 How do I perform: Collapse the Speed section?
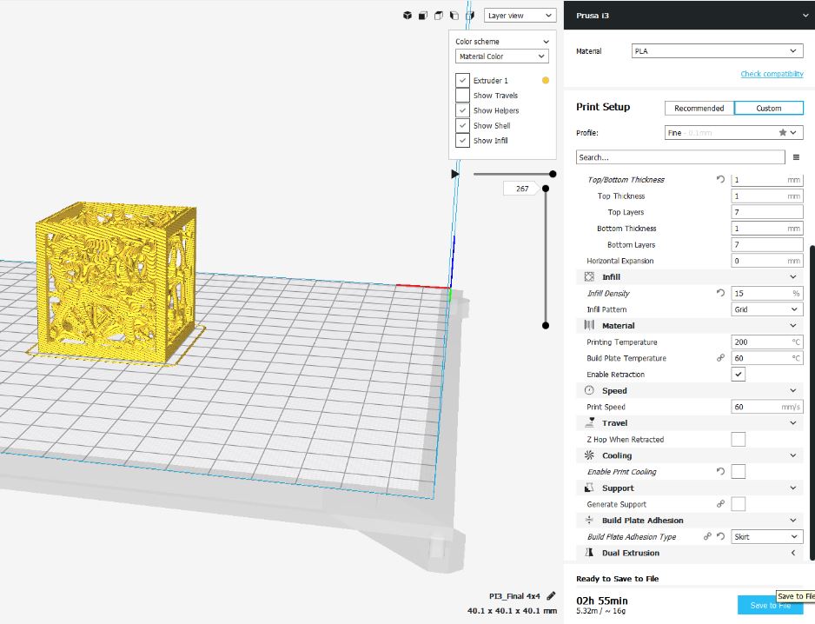coord(793,390)
